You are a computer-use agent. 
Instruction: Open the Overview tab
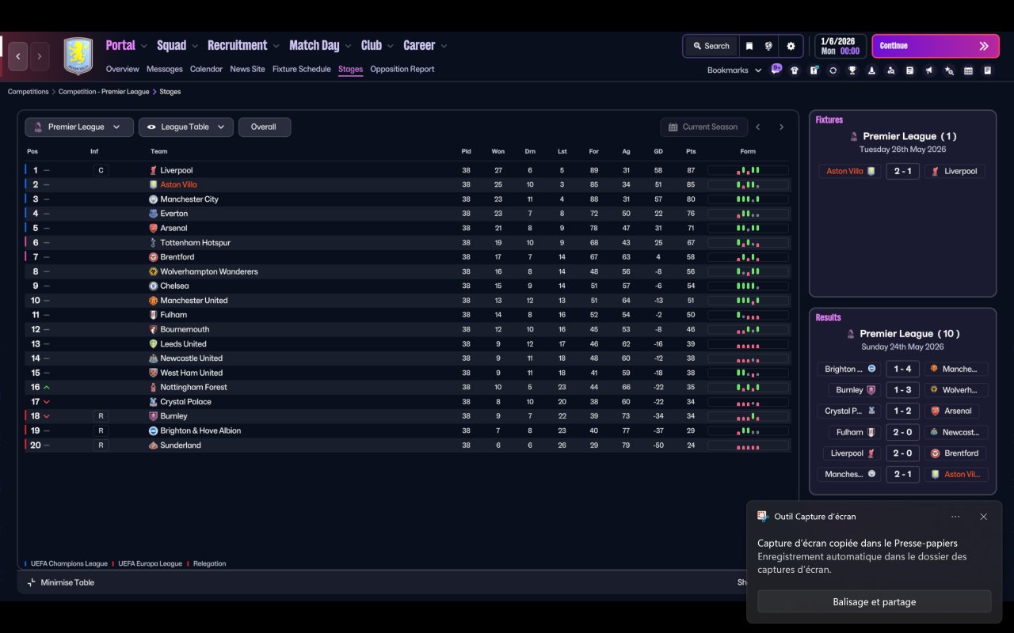tap(123, 69)
